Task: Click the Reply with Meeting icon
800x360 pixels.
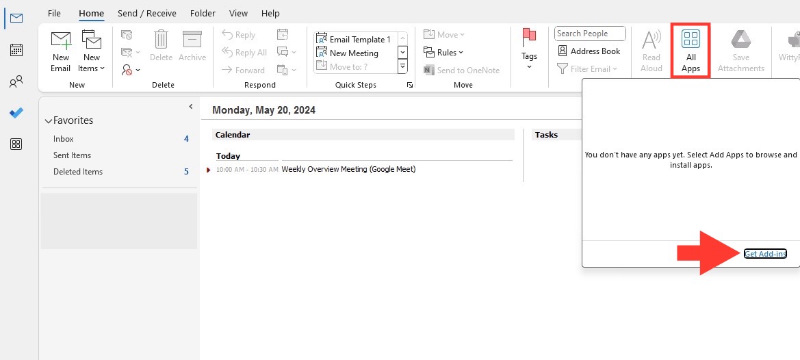Action: (x=283, y=35)
